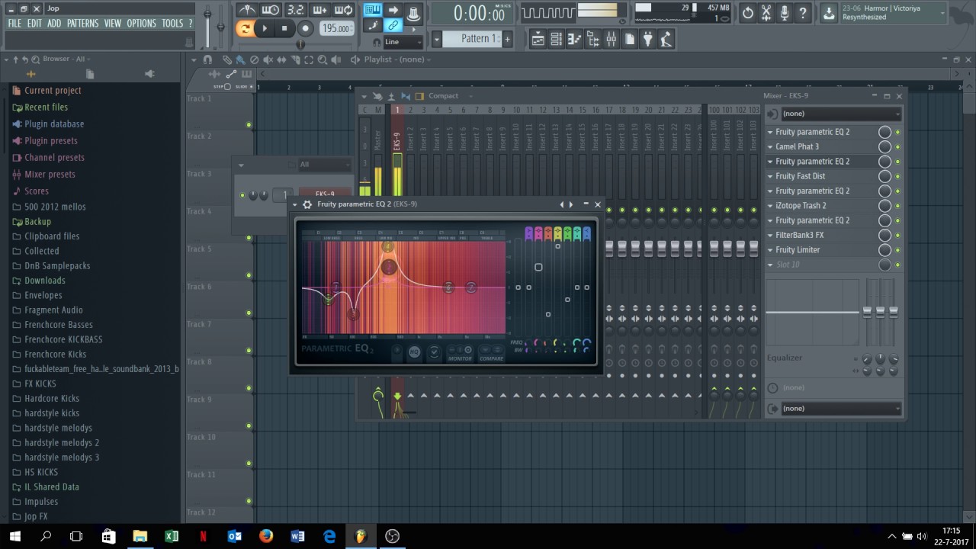Click the one-click audio recording microphone
The image size is (976, 549).
click(x=785, y=13)
